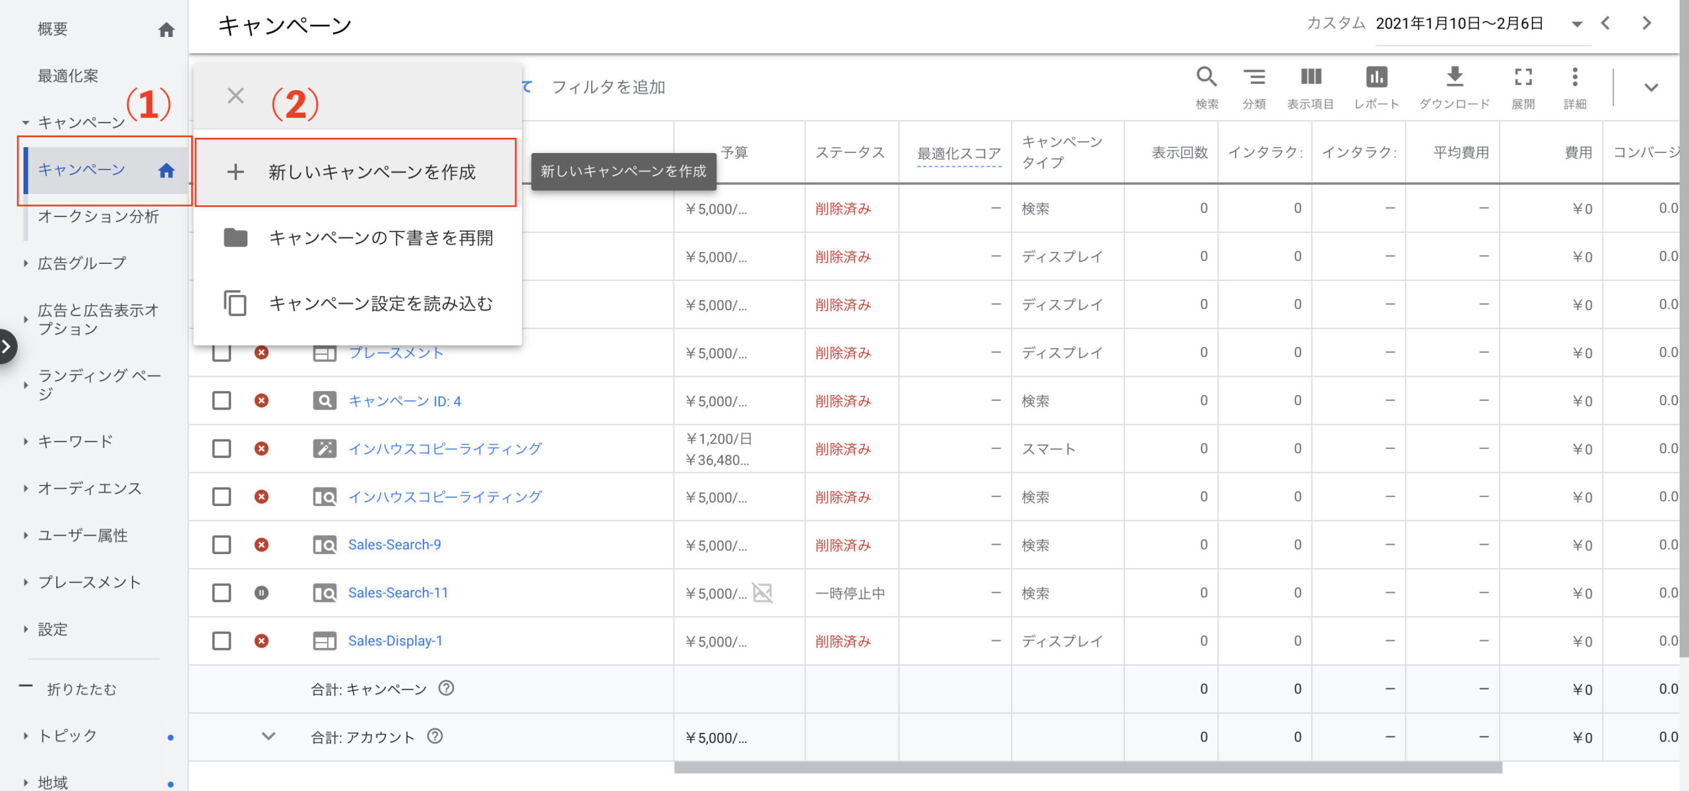Click the 検索 magnifier icon in toolbar
Image resolution: width=1689 pixels, height=791 pixels.
point(1206,78)
